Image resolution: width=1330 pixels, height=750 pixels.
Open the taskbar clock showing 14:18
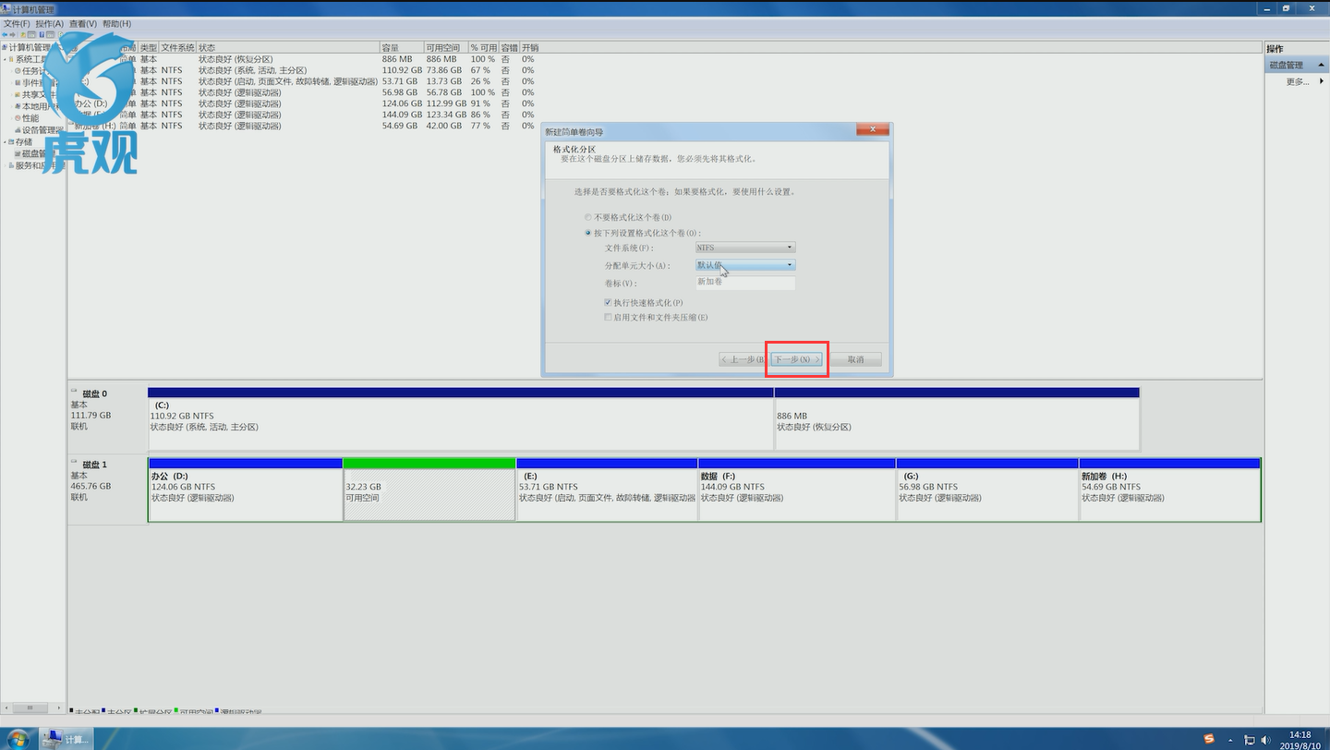click(x=1299, y=739)
